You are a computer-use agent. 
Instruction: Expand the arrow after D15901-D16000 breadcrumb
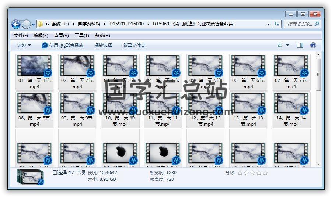click(x=148, y=24)
